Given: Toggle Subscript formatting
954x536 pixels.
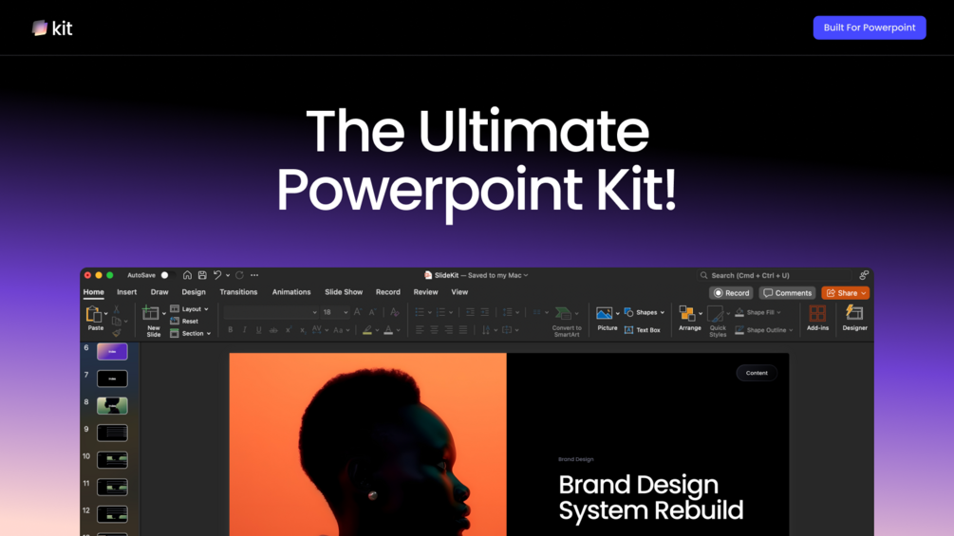Looking at the screenshot, I should pos(303,330).
